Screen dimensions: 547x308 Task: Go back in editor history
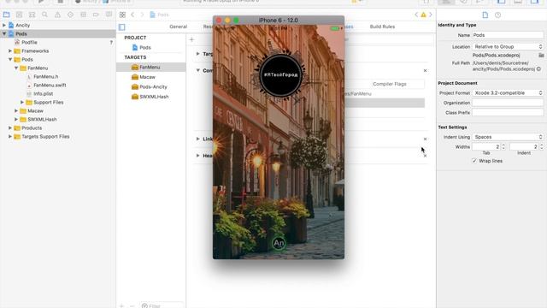(x=132, y=15)
